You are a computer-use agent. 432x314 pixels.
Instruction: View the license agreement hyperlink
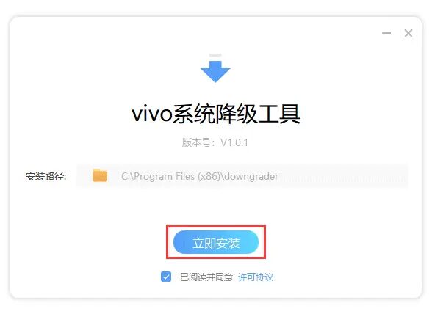pyautogui.click(x=256, y=277)
